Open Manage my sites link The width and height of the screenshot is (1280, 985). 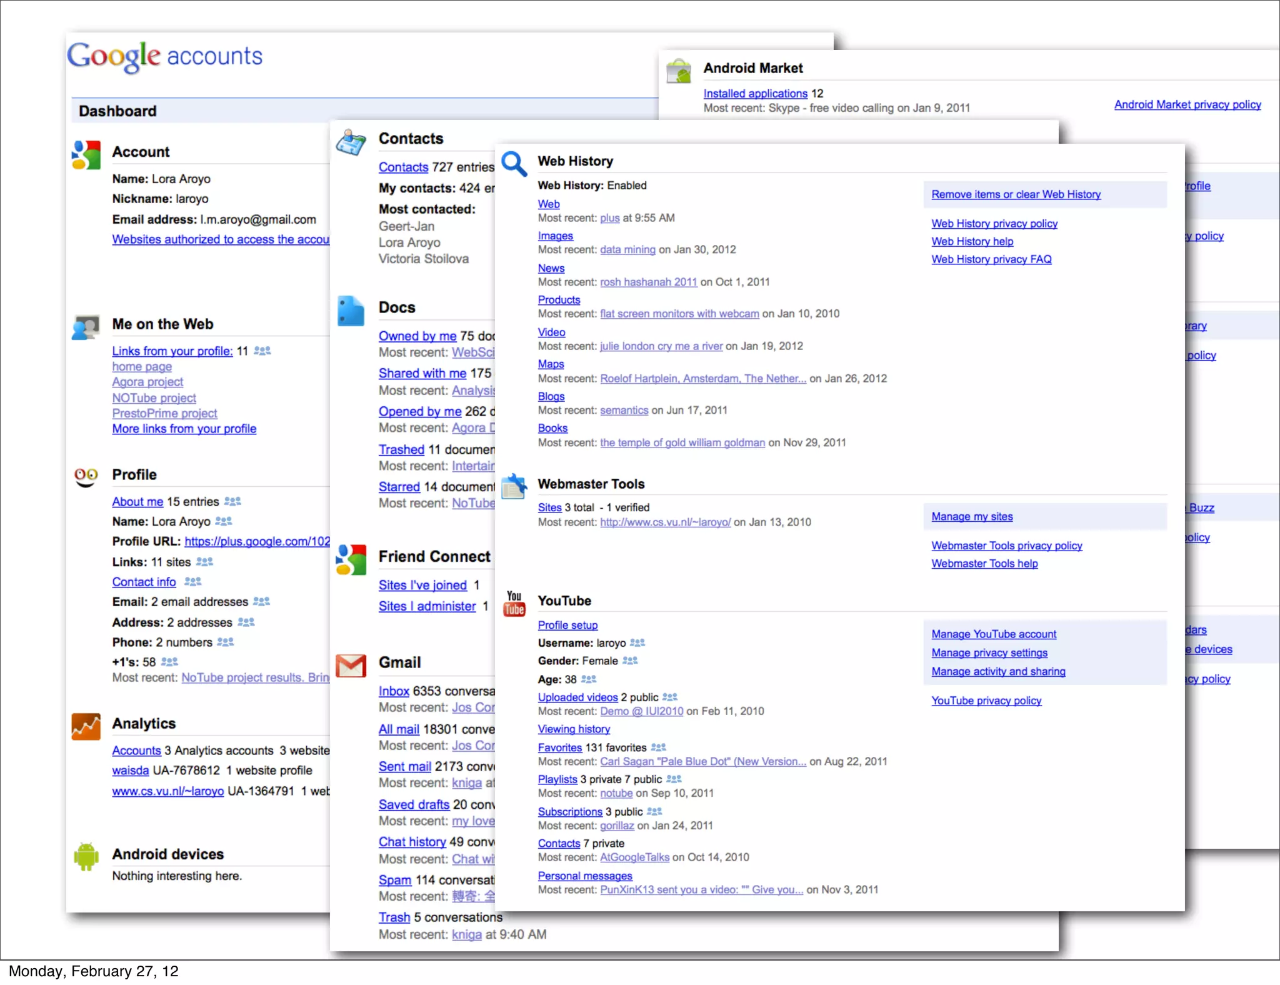[x=972, y=516]
